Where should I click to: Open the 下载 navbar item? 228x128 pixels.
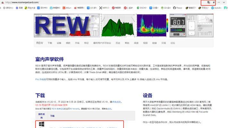50,43
